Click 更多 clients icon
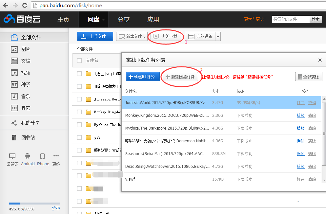The height and width of the screenshot is (214, 326). click(x=56, y=160)
